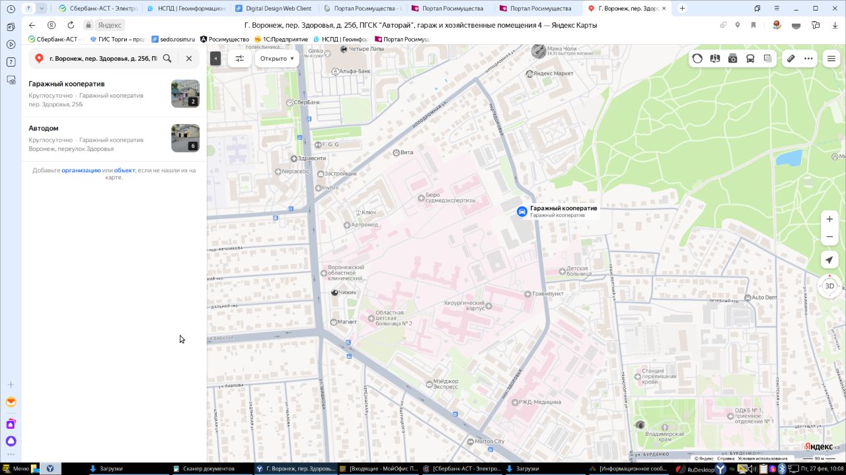Open the Yandex Maps hamburger menu
Viewport: 846px width, 475px height.
831,59
